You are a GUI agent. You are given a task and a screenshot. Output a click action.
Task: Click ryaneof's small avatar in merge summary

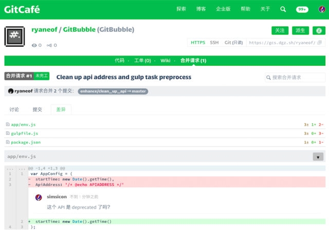(x=11, y=91)
